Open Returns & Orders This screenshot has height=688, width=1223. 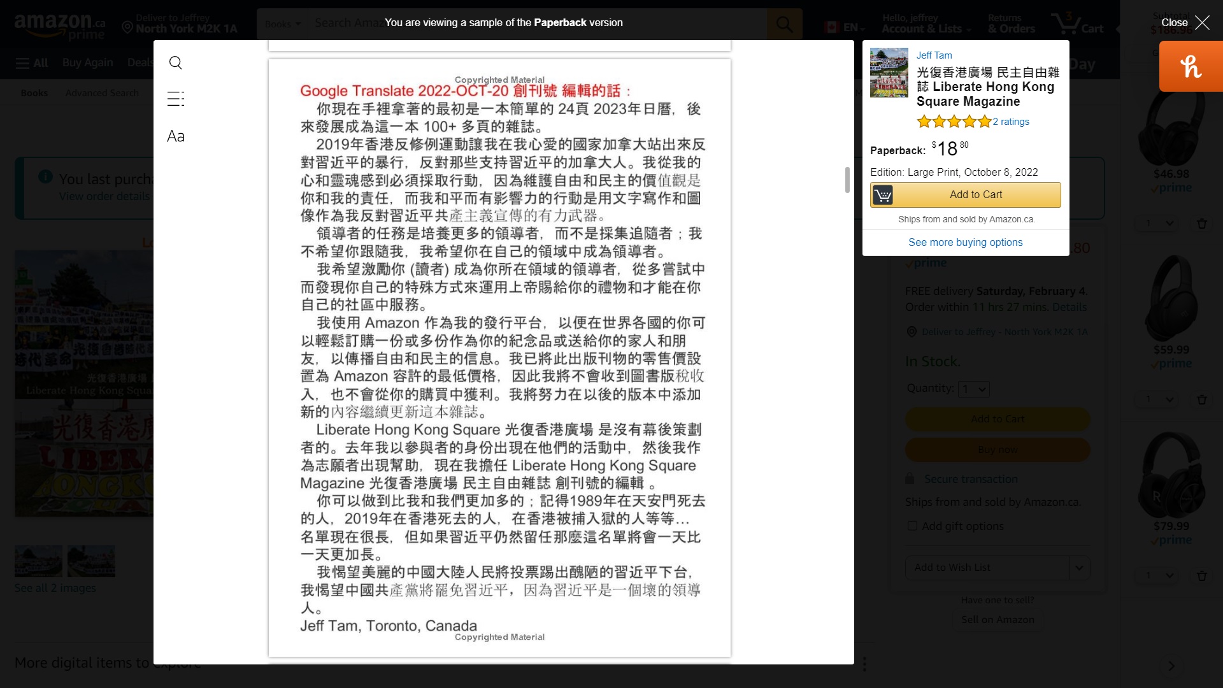1012,24
